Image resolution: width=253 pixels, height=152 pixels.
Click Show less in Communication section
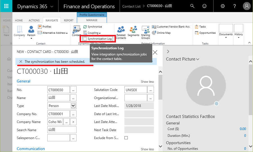(x=147, y=149)
